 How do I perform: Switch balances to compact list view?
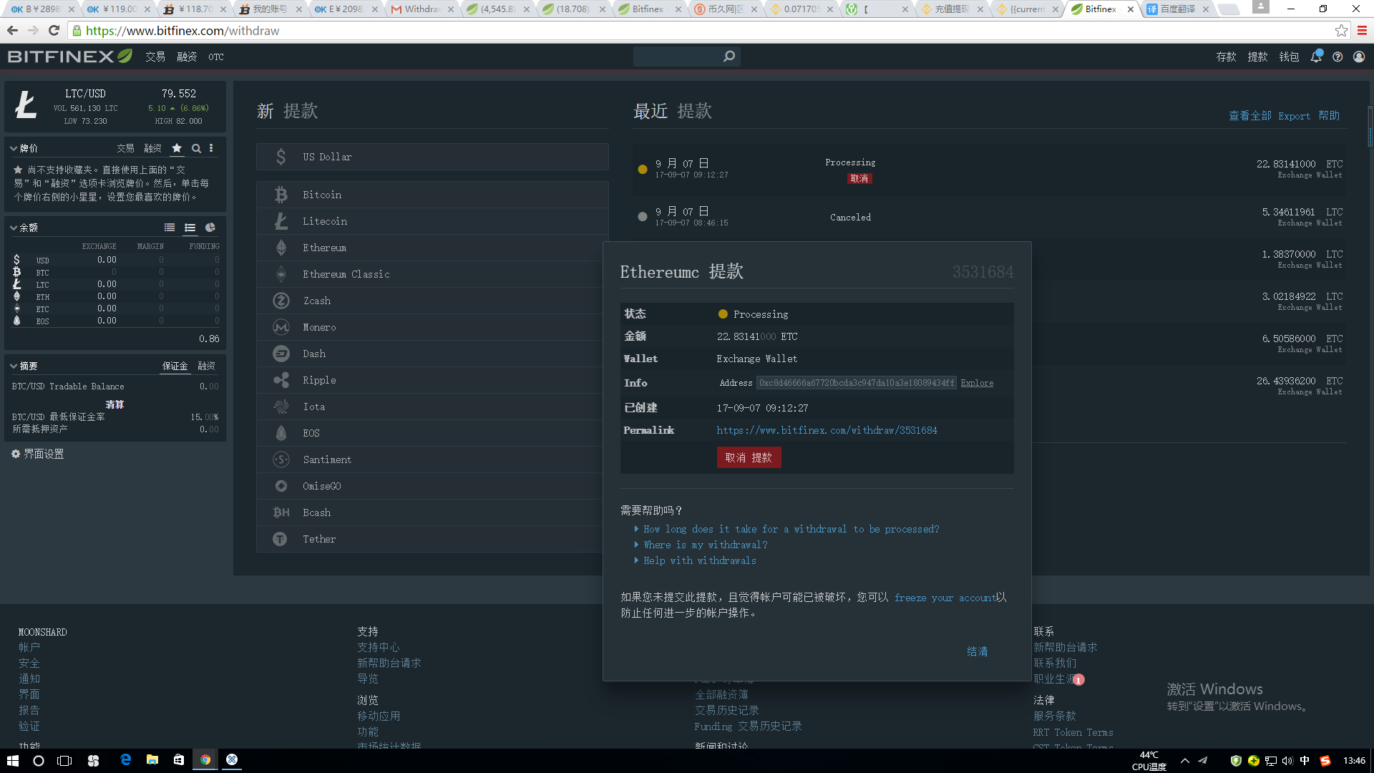tap(170, 228)
